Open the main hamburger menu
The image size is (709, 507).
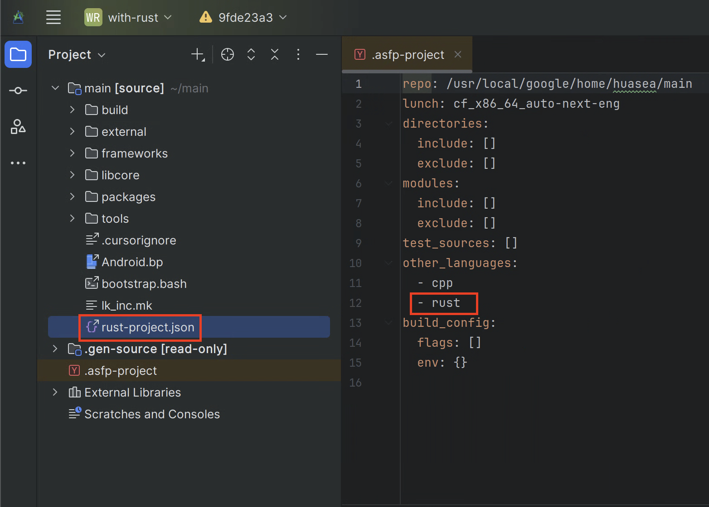pyautogui.click(x=53, y=17)
